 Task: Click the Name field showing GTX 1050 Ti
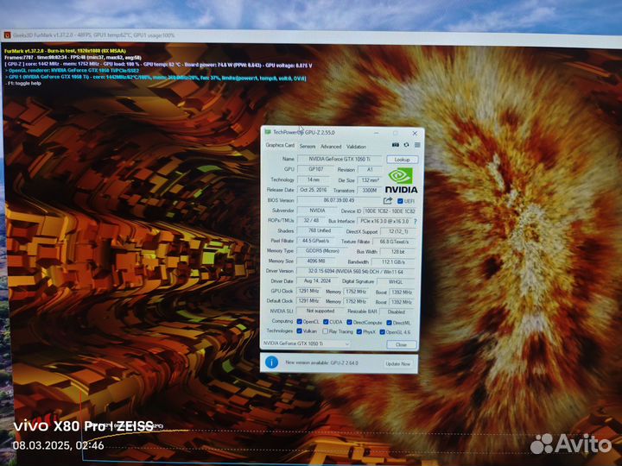[x=340, y=159]
